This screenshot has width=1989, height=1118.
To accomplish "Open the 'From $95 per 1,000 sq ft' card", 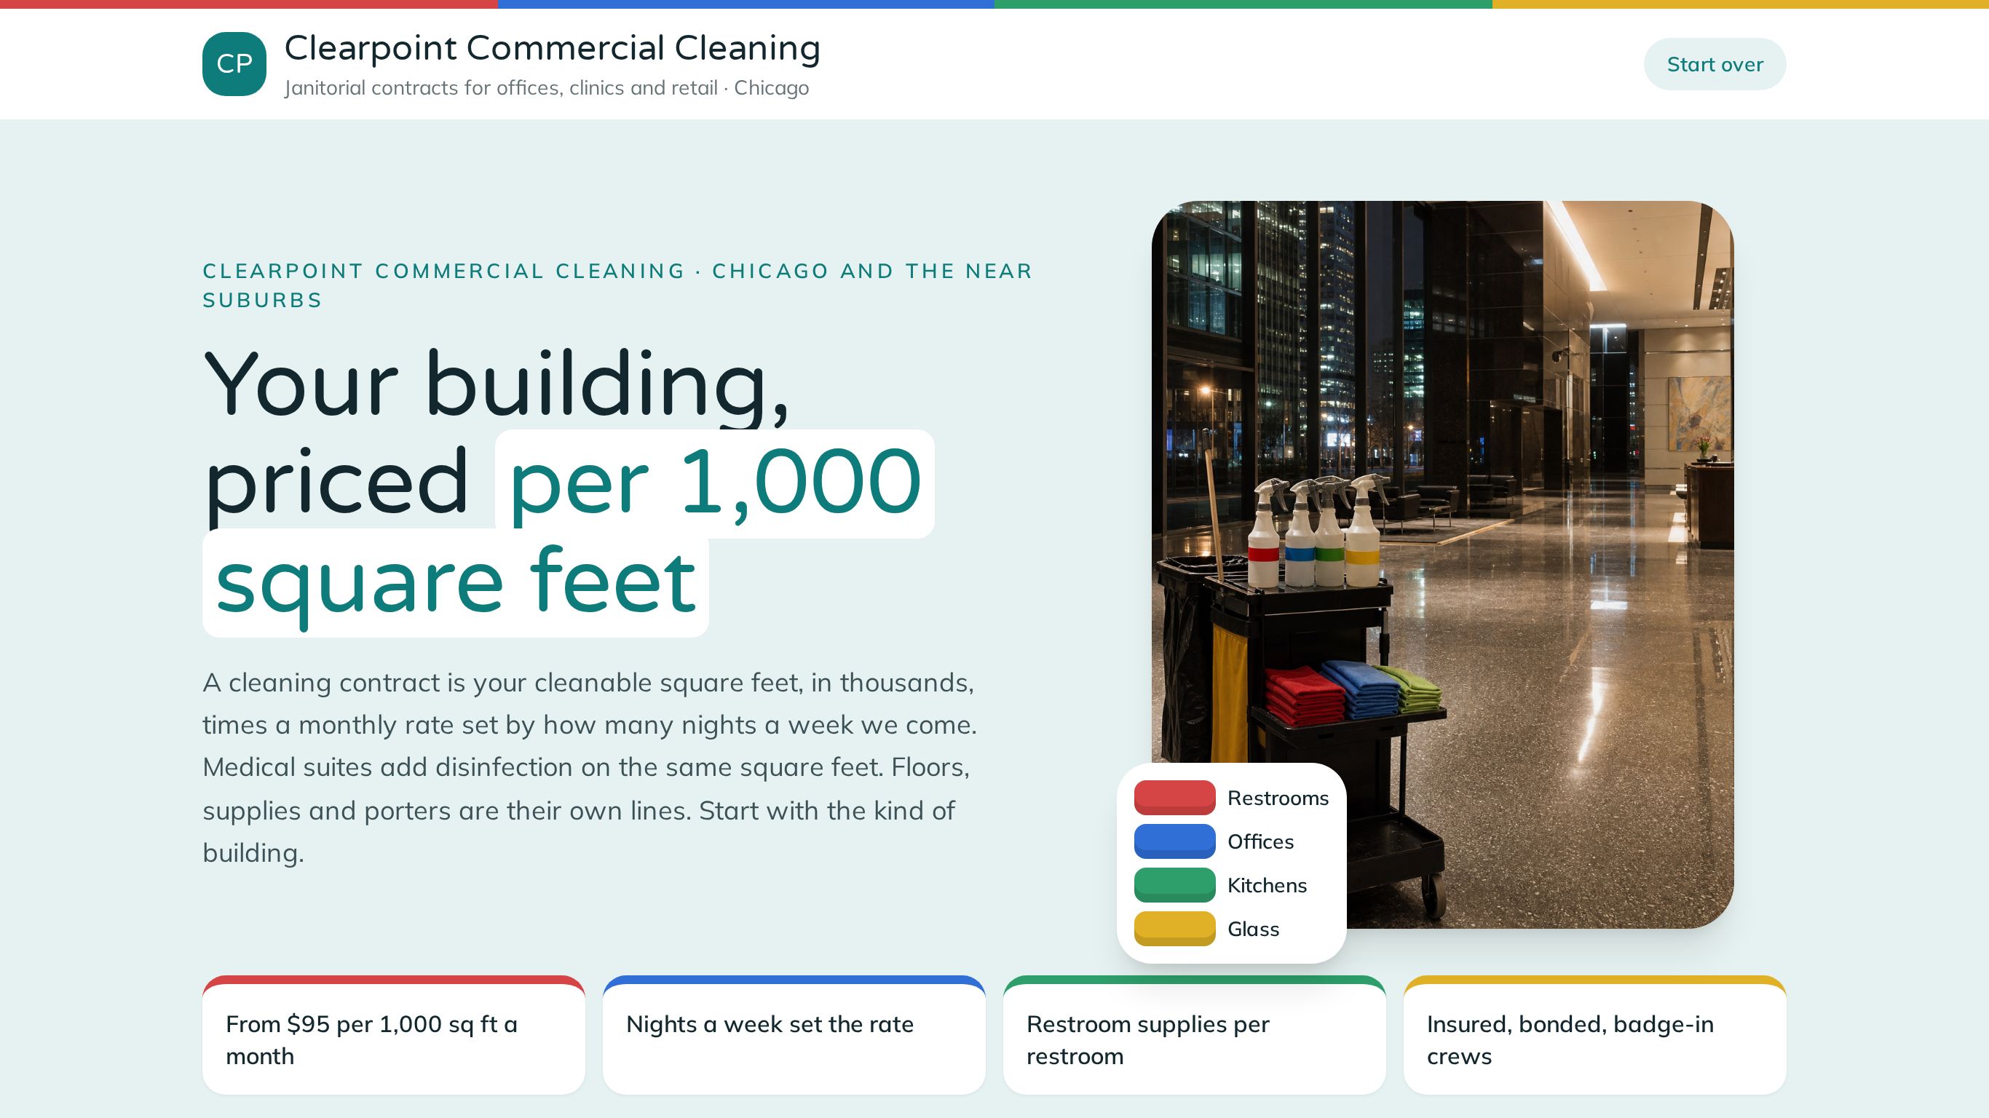I will pyautogui.click(x=394, y=1034).
